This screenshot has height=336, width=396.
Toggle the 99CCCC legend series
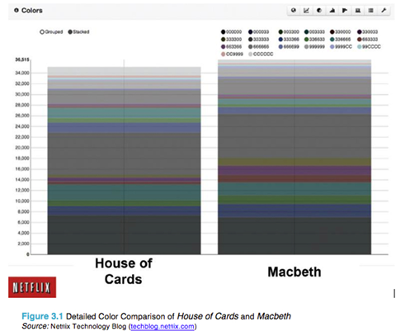point(369,47)
